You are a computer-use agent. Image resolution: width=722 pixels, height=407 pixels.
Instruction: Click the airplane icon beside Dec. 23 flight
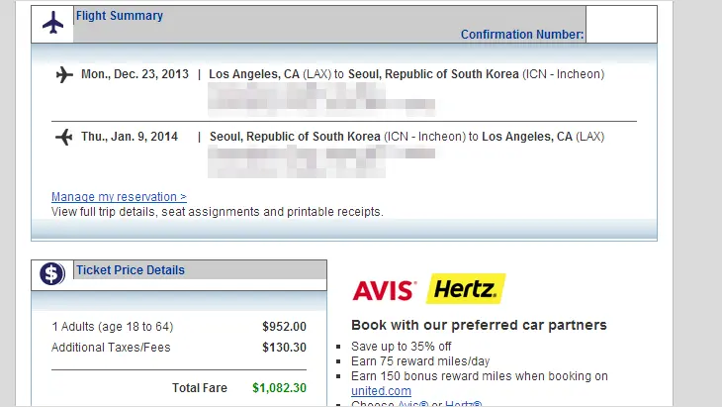[65, 74]
